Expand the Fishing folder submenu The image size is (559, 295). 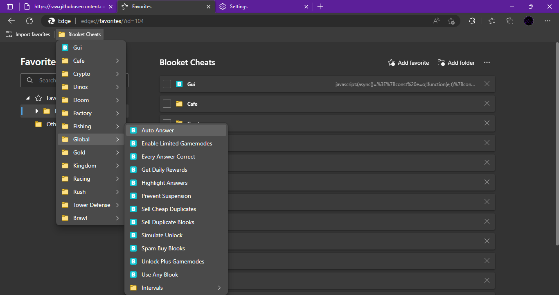click(x=91, y=126)
